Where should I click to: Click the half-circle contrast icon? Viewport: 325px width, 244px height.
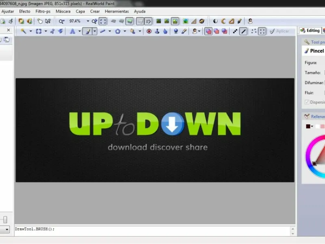point(215,21)
